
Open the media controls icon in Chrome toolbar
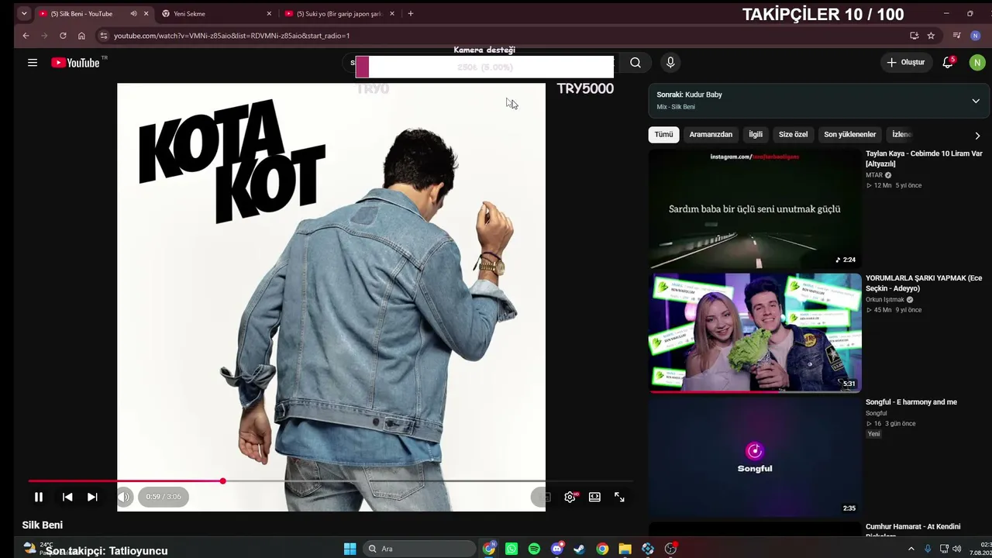[957, 36]
